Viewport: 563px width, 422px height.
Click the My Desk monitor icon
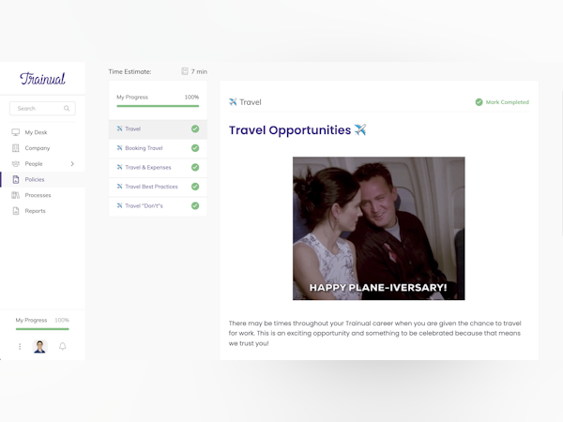coord(15,132)
